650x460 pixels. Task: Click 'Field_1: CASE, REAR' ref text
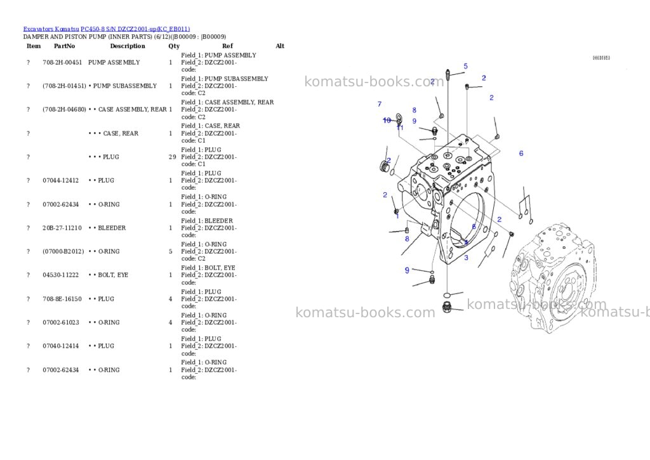click(x=211, y=126)
